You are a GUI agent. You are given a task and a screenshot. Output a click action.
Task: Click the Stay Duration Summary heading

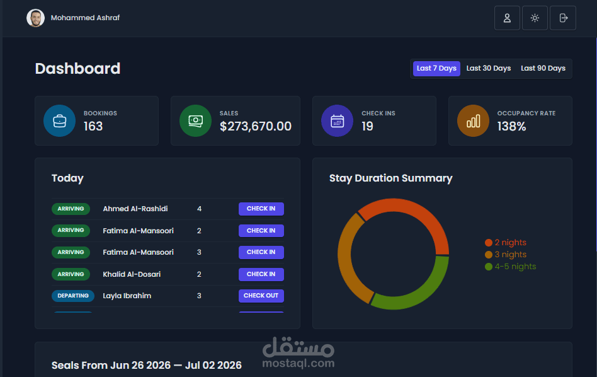(x=390, y=178)
